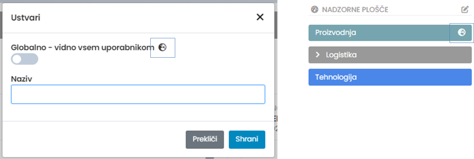Click the Tehnologija label text
Viewport: 474px width, 159px height.
coord(336,77)
